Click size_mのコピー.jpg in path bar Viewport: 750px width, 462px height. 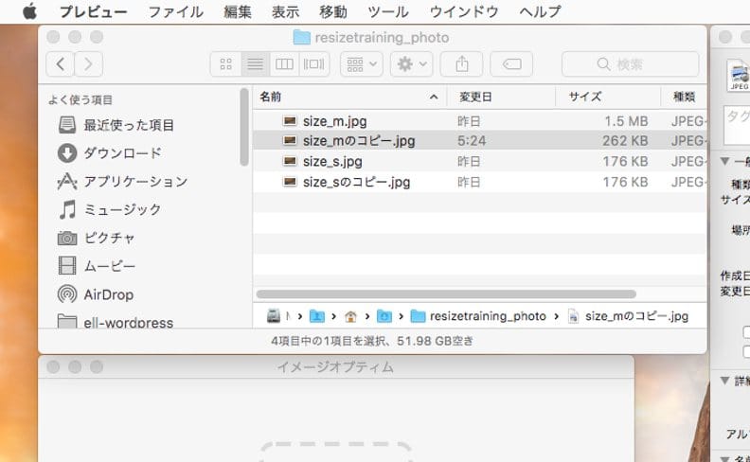628,316
